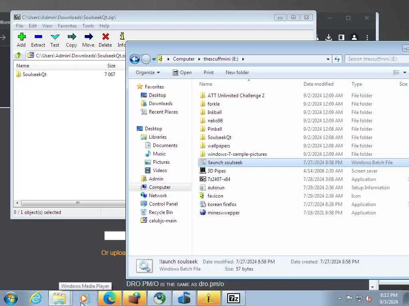Sort Explorer files by Date modified
This screenshot has width=409, height=306.
pos(318,84)
